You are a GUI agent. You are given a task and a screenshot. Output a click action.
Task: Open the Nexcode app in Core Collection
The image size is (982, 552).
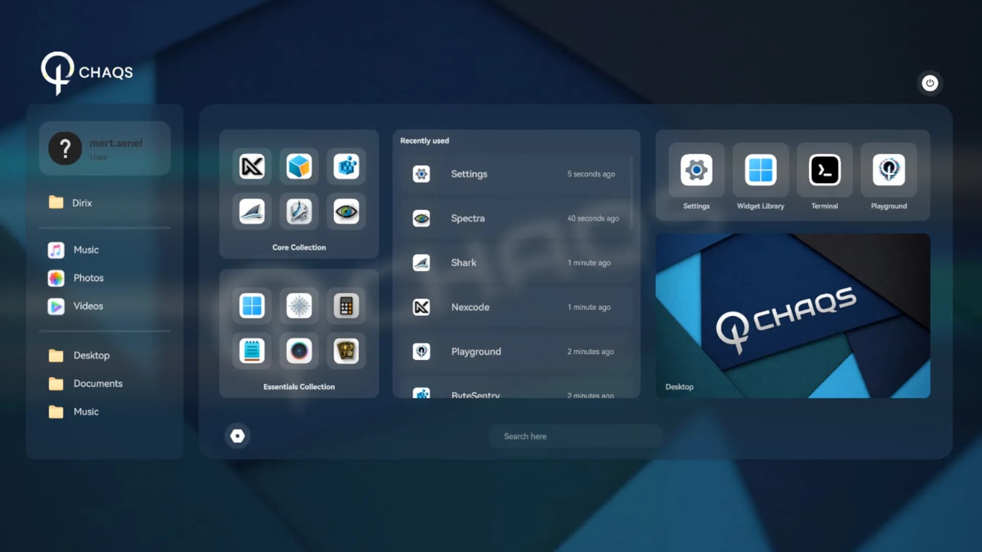[252, 166]
